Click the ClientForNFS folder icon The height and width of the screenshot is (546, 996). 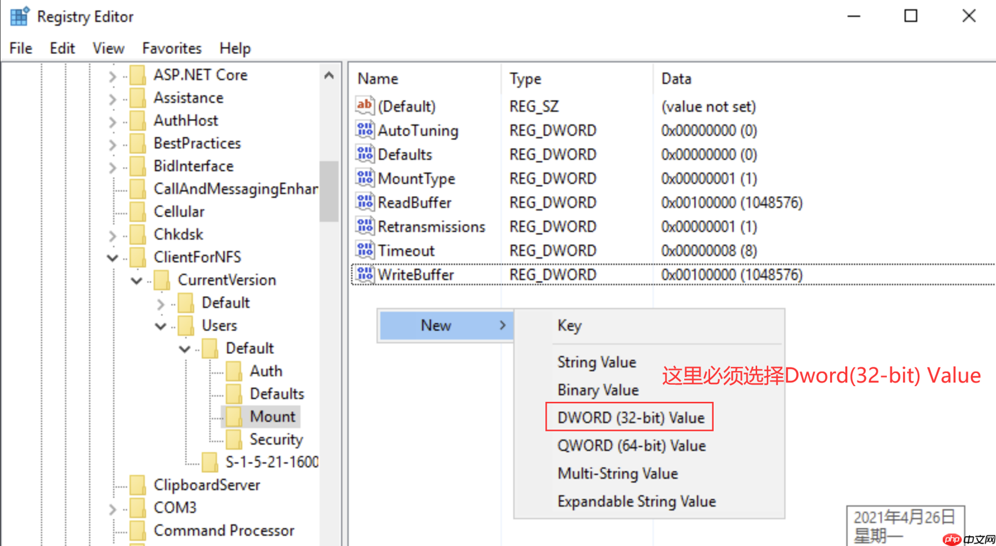click(138, 257)
